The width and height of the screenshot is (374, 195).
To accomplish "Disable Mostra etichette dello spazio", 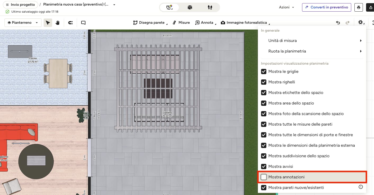I will [264, 93].
